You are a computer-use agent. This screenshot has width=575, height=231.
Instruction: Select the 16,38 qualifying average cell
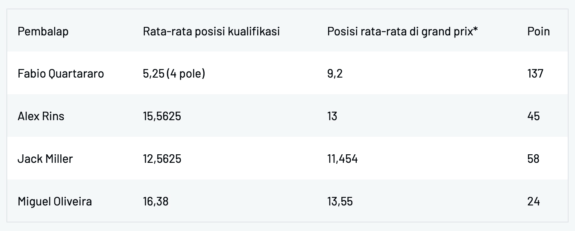pos(156,201)
